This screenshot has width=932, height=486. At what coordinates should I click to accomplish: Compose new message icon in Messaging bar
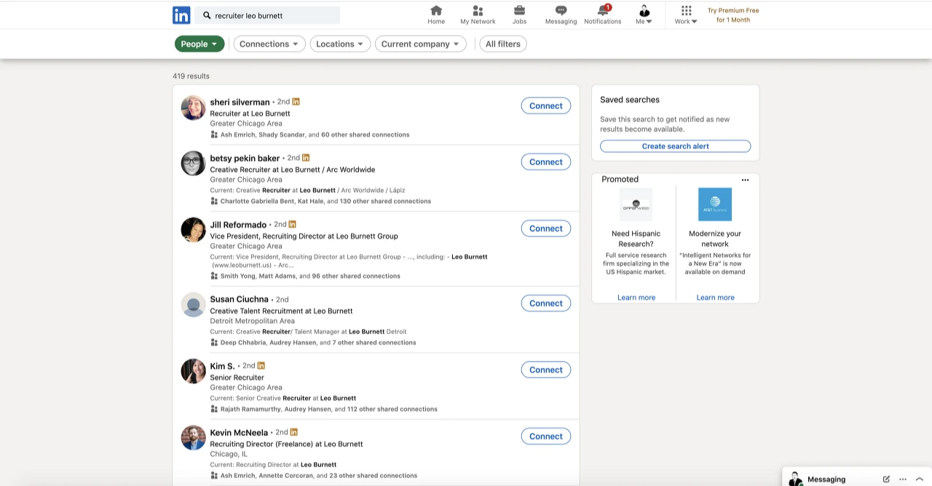(886, 479)
